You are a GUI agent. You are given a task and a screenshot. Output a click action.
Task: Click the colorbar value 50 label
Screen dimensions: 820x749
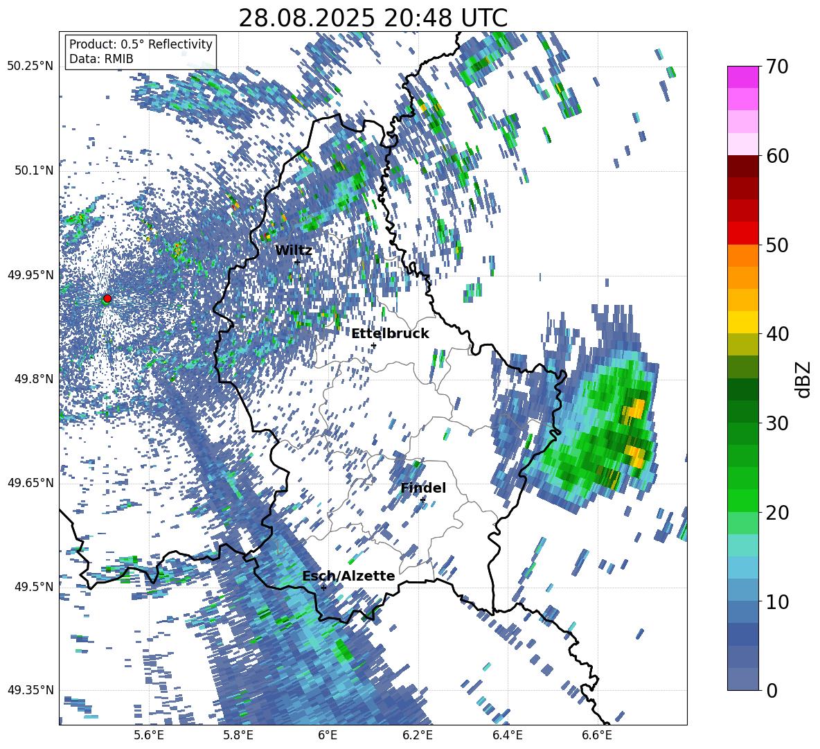click(x=776, y=245)
